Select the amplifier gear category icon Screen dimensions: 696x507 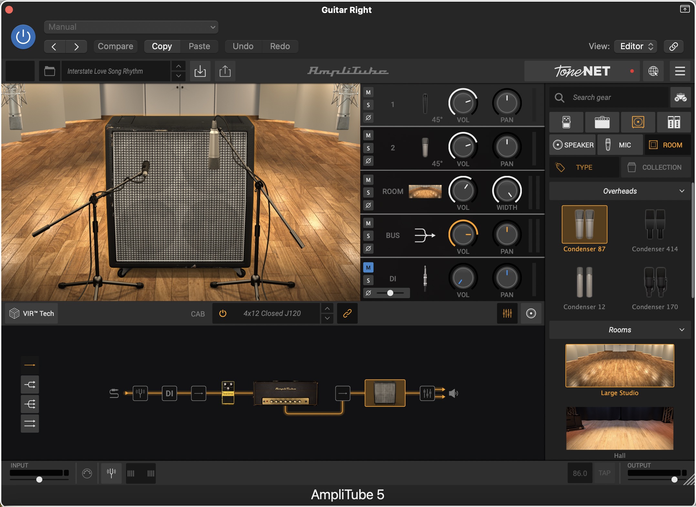[x=602, y=122]
